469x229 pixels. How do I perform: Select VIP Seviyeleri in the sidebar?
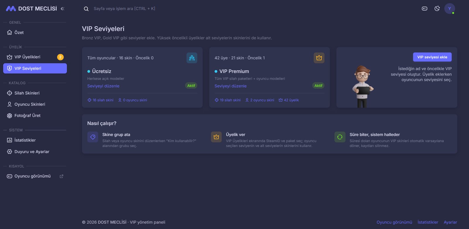(35, 68)
